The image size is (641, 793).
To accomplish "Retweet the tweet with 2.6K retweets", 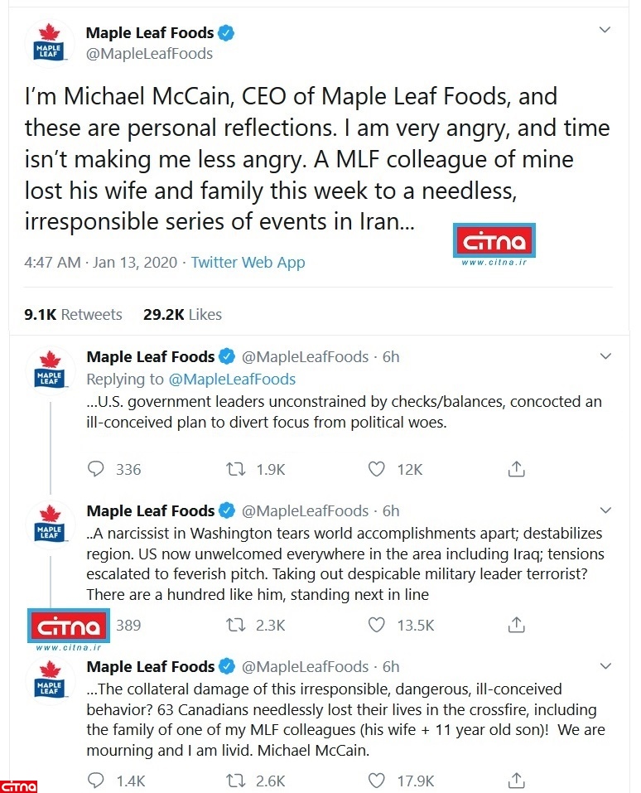I will pos(238,781).
